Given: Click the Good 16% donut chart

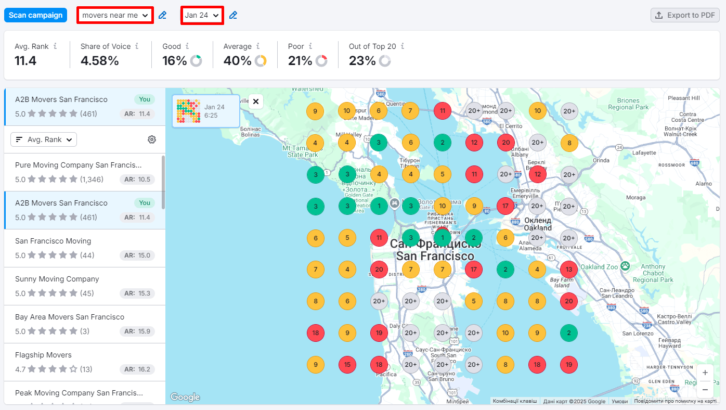Looking at the screenshot, I should click(196, 61).
